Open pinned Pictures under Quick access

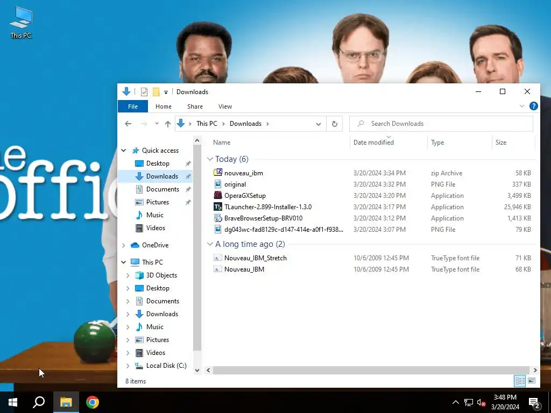click(x=158, y=202)
